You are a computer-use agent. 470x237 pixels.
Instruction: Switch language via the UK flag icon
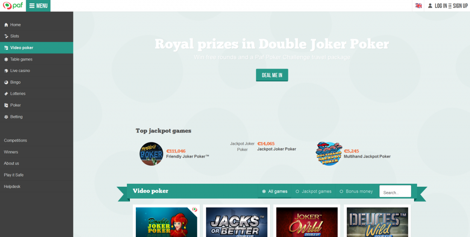[418, 6]
